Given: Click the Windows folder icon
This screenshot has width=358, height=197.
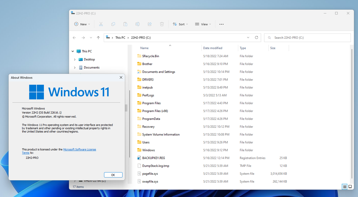Looking at the screenshot, I should tap(140, 150).
